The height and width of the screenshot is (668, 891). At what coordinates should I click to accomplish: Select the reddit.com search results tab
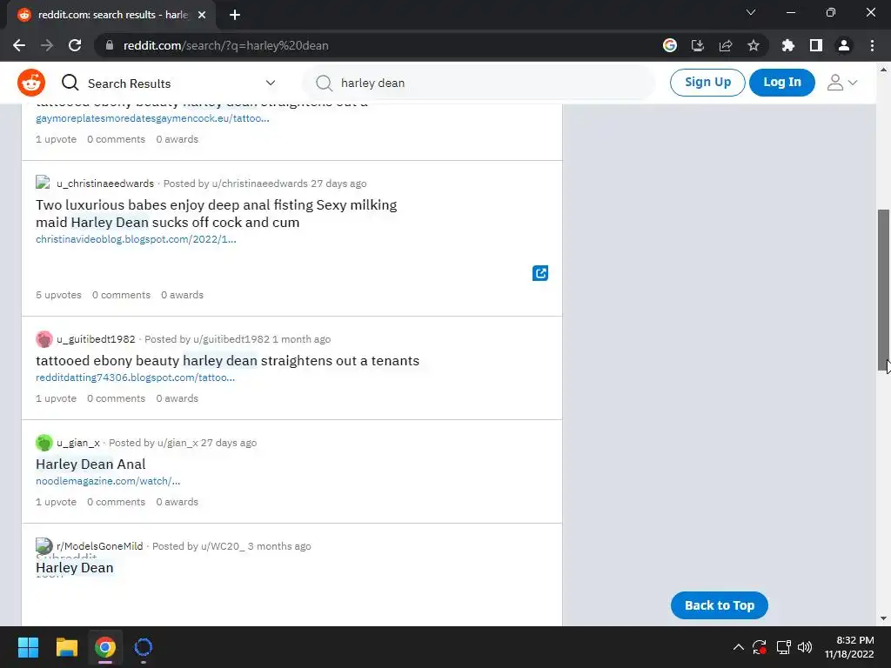click(111, 15)
